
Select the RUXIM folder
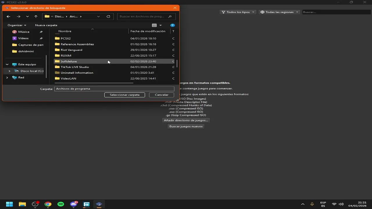[66, 55]
